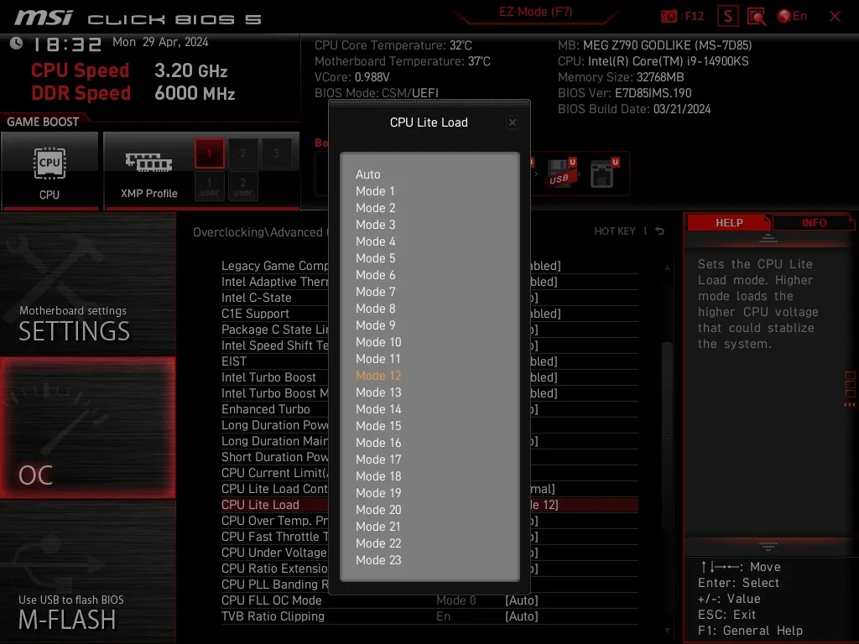Click the side panel expand arrows at right edge
This screenshot has width=859, height=644.
click(849, 405)
